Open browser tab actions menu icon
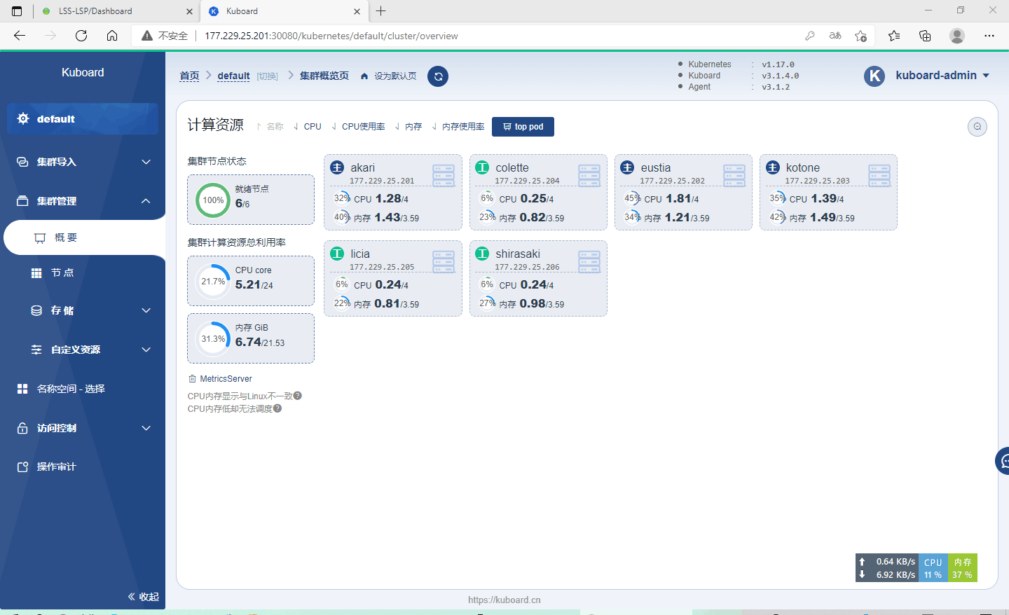Viewport: 1009px width, 615px height. click(x=17, y=11)
